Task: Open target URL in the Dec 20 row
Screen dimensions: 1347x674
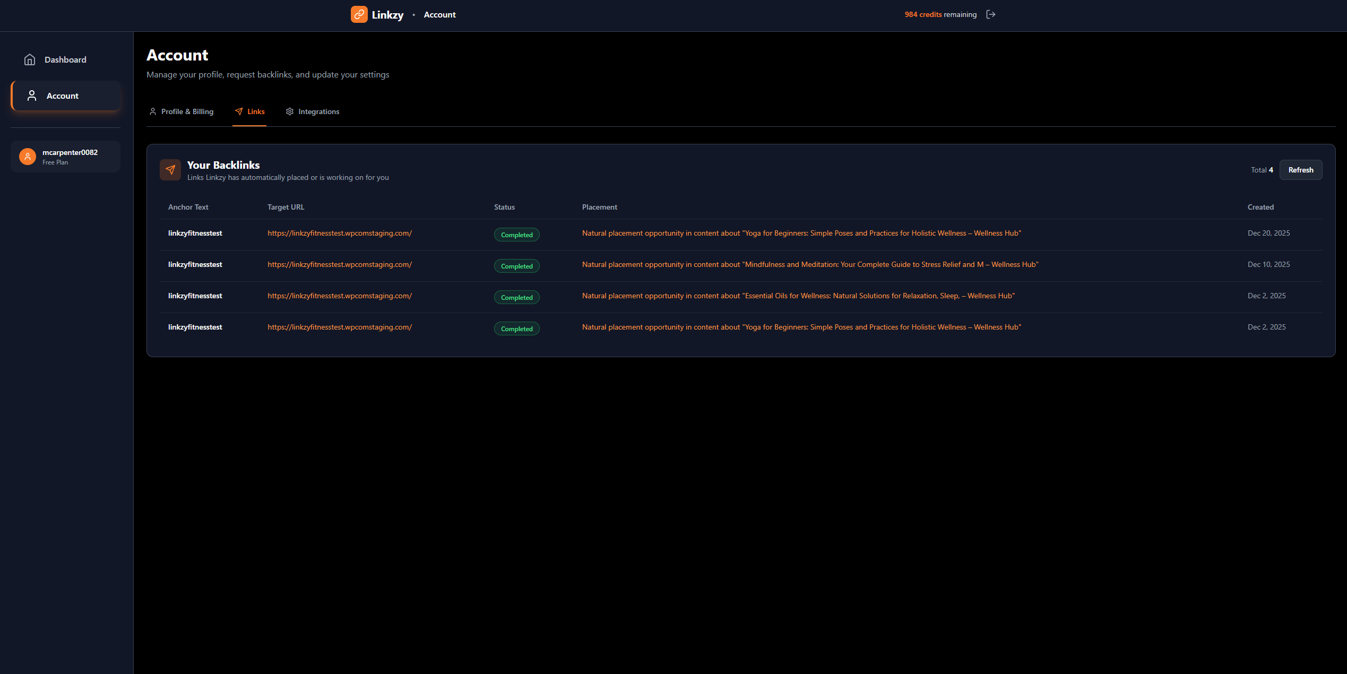Action: click(x=340, y=233)
